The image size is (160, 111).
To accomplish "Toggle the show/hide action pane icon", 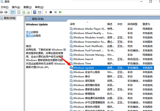I will tap(40, 12).
